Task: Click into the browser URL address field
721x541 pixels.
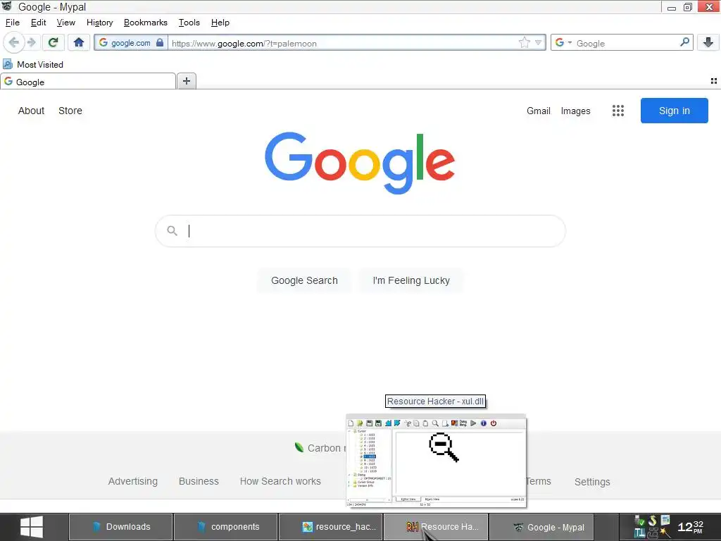Action: tap(343, 43)
